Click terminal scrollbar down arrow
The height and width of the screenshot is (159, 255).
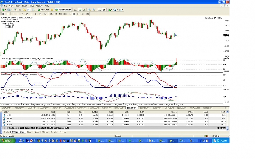[228, 129]
